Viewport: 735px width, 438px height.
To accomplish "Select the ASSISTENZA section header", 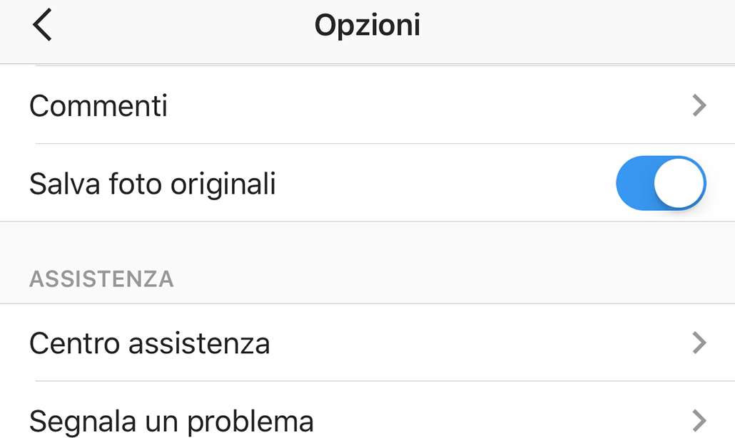I will click(x=102, y=279).
